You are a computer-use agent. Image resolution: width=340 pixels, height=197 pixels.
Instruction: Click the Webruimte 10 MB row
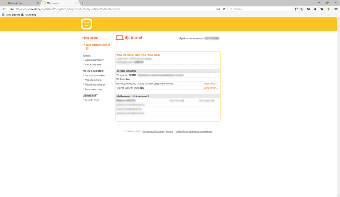168,75
